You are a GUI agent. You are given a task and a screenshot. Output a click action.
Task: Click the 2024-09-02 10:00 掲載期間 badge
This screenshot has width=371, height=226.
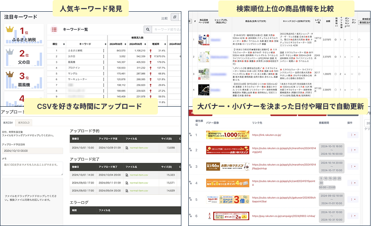331,200
